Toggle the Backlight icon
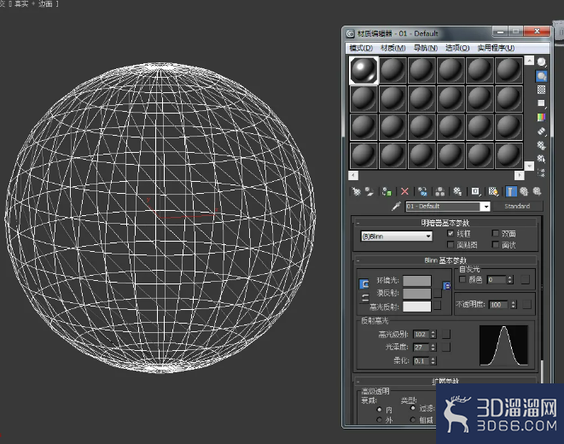 tap(541, 76)
